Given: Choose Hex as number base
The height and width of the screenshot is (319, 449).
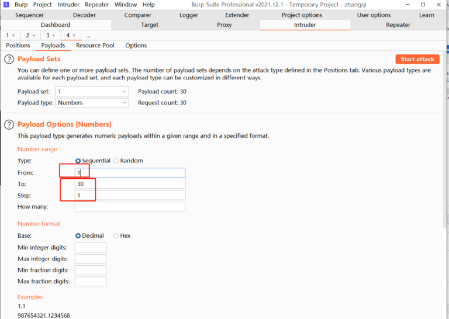Looking at the screenshot, I should pyautogui.click(x=116, y=236).
